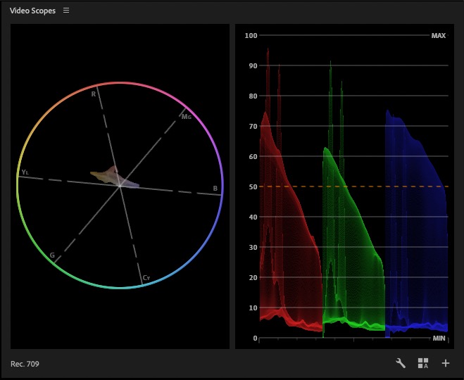The height and width of the screenshot is (380, 464).
Task: Click the vectorscope trace at the center
Action: [x=115, y=178]
